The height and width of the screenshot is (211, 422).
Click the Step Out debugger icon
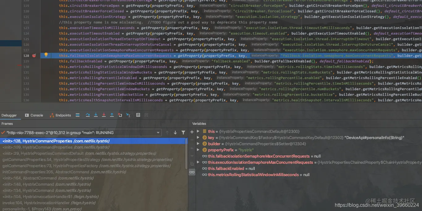tap(112, 115)
